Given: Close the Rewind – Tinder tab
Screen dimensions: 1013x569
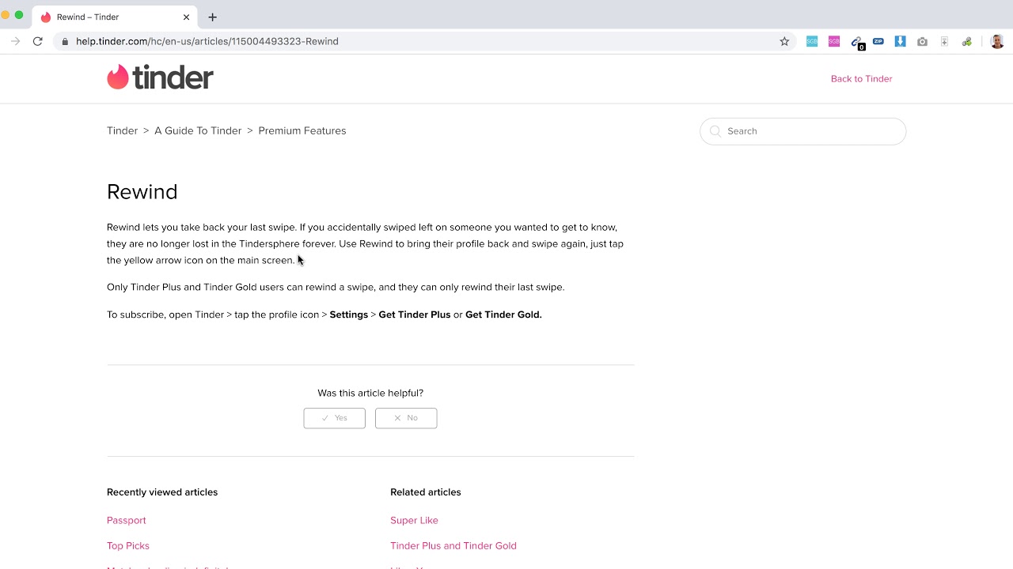Looking at the screenshot, I should (187, 17).
